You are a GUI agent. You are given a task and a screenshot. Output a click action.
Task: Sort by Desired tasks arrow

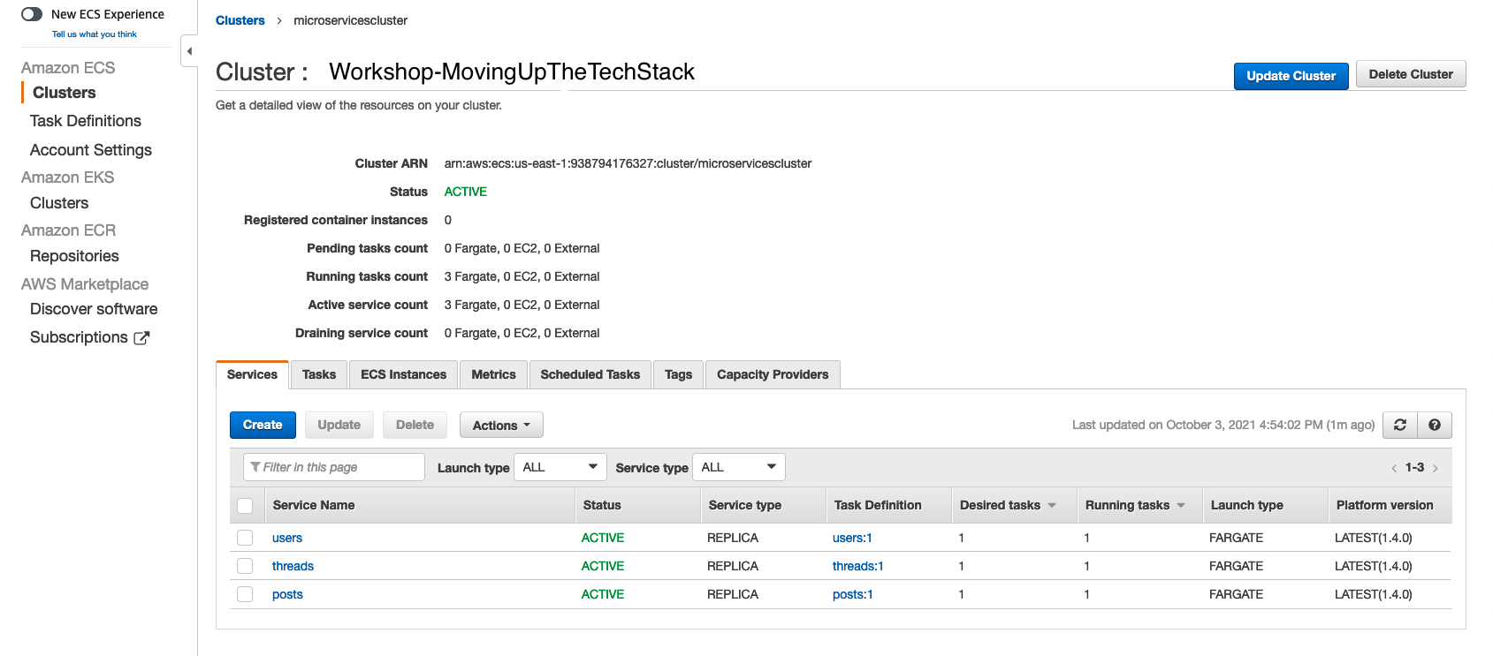coord(1052,505)
